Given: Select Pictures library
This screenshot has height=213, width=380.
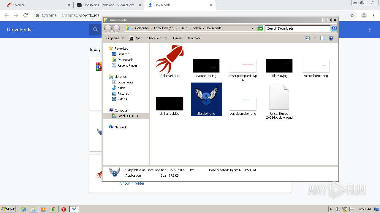Looking at the screenshot, I should pos(120,93).
